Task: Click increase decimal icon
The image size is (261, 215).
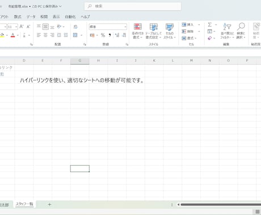Action: pyautogui.click(x=117, y=35)
